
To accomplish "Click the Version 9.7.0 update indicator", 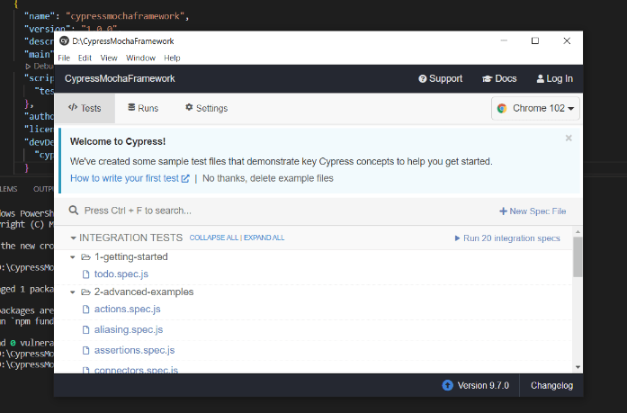I will pyautogui.click(x=476, y=385).
